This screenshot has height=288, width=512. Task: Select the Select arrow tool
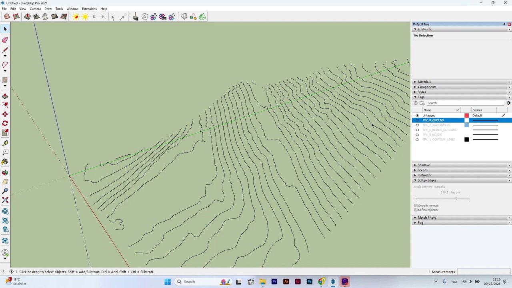click(x=5, y=29)
